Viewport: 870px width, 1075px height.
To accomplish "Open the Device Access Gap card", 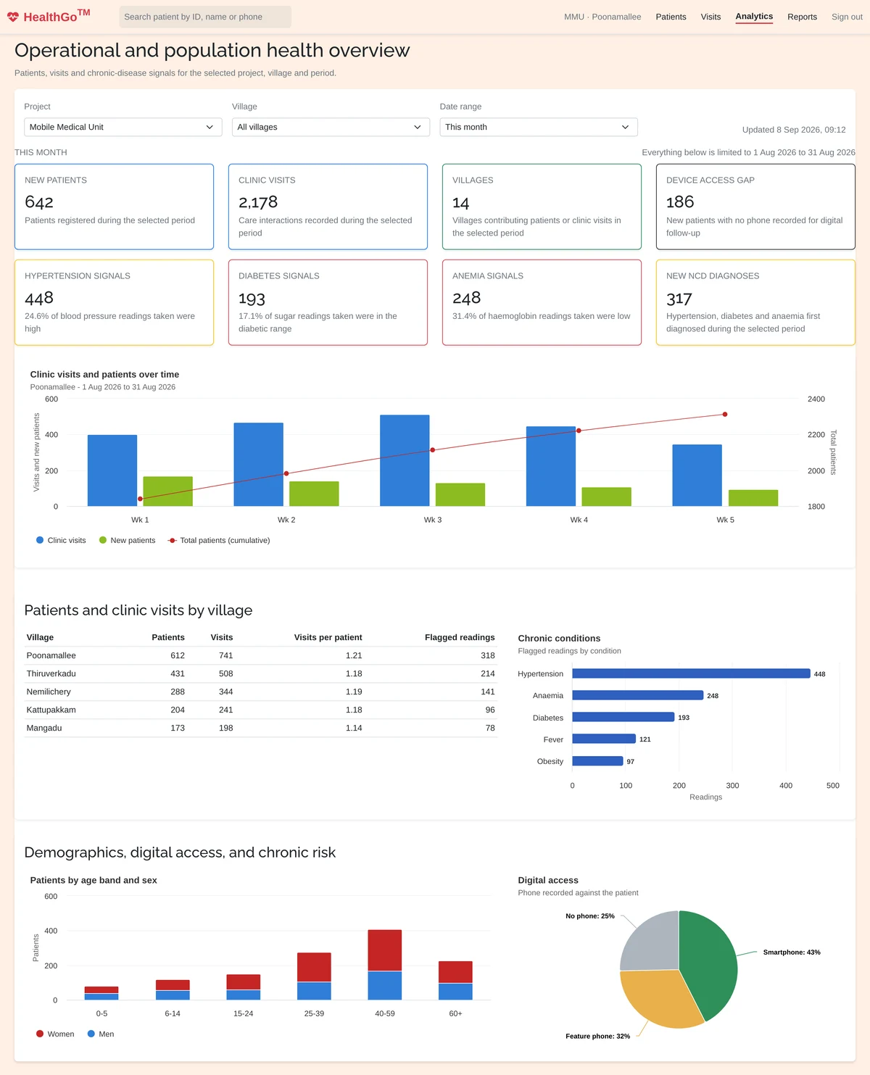I will point(755,207).
